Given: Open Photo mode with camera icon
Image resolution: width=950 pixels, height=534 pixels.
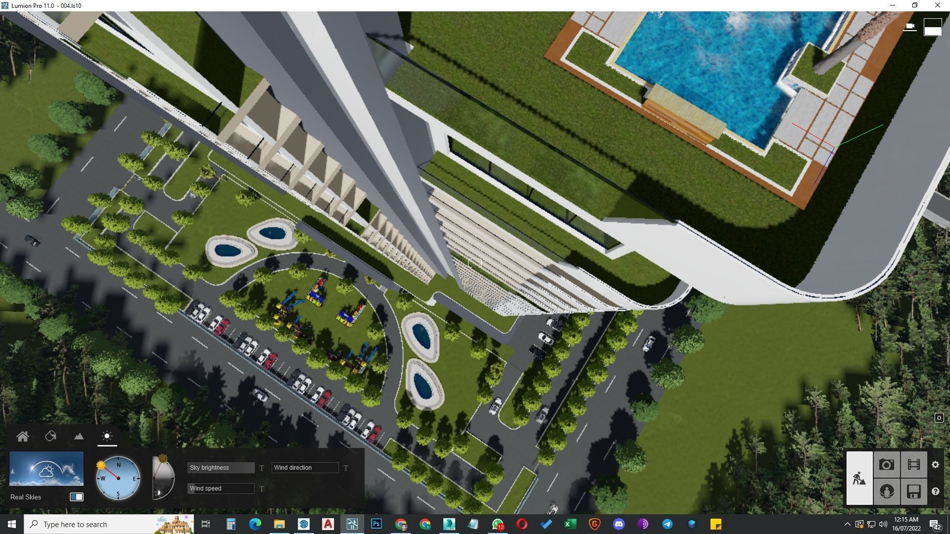Looking at the screenshot, I should 887,465.
